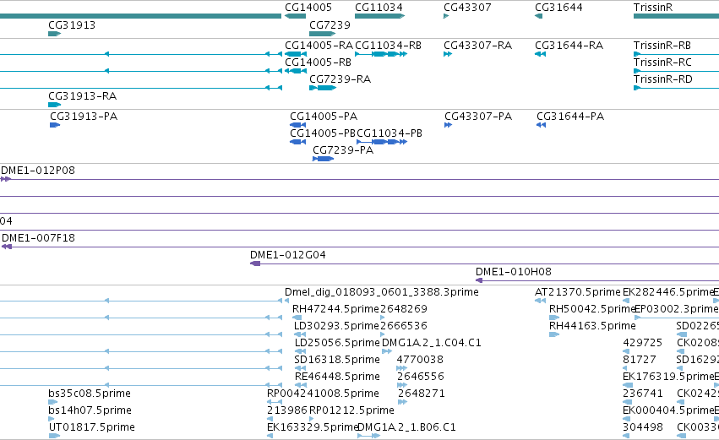Open EST 4770038
Viewport: 719px width, 440px height.
point(420,360)
